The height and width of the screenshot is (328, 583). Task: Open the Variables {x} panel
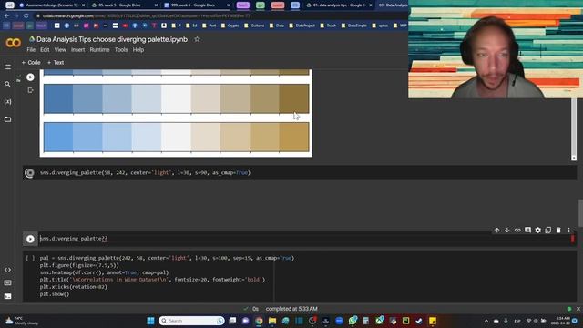pos(7,101)
